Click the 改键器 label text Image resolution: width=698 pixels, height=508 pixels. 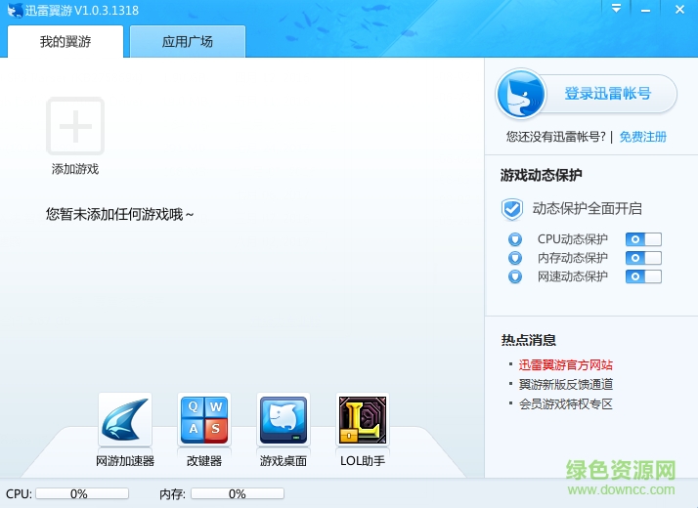204,461
